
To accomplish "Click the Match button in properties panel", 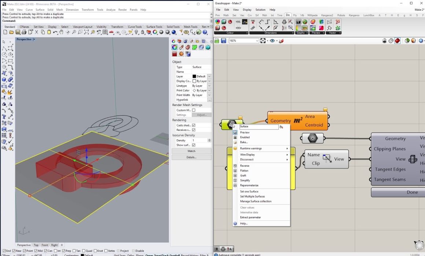I will (x=191, y=151).
